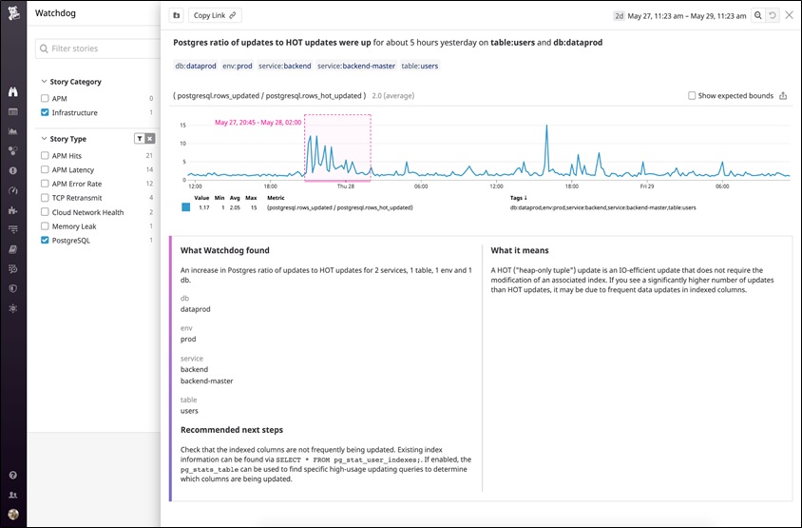The height and width of the screenshot is (528, 802).
Task: Collapse the Story Category section
Action: pos(44,82)
